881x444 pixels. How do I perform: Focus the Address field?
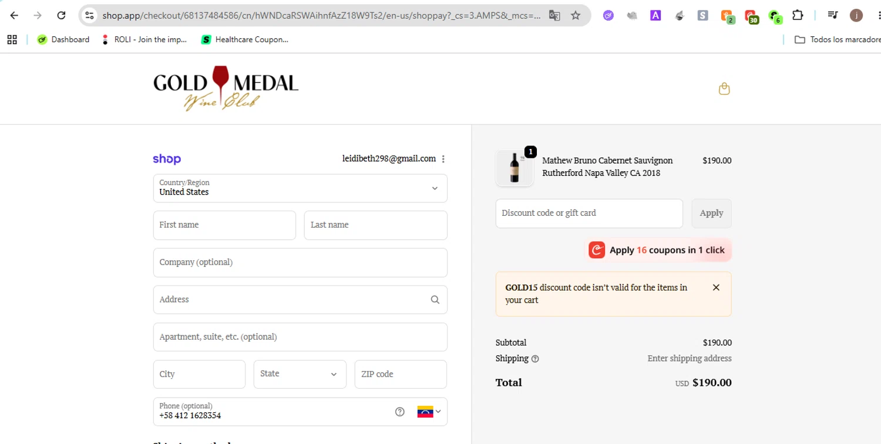click(x=300, y=300)
